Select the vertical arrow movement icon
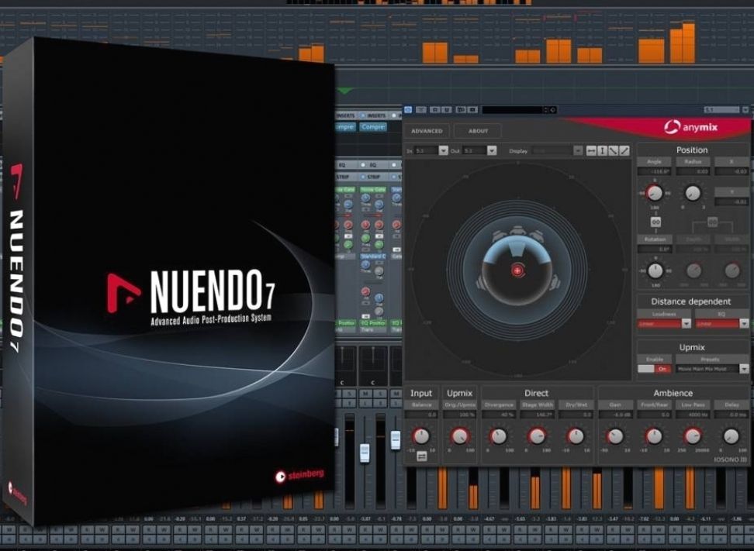 click(x=602, y=151)
